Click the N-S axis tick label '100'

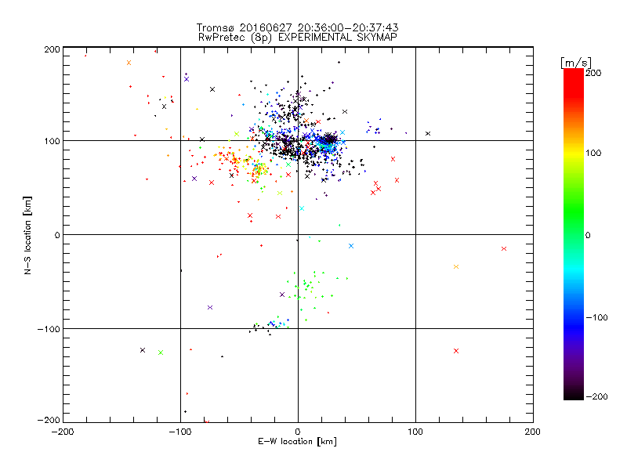click(x=52, y=142)
